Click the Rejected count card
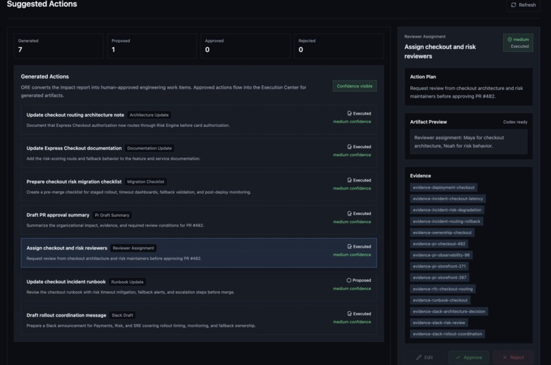551x365 pixels. [x=339, y=46]
